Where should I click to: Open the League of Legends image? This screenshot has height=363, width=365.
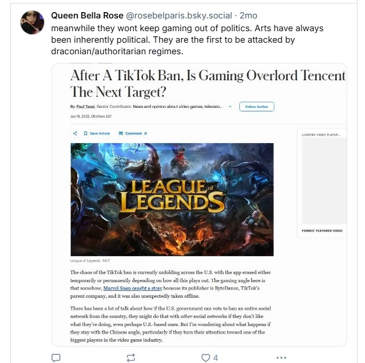pyautogui.click(x=172, y=200)
